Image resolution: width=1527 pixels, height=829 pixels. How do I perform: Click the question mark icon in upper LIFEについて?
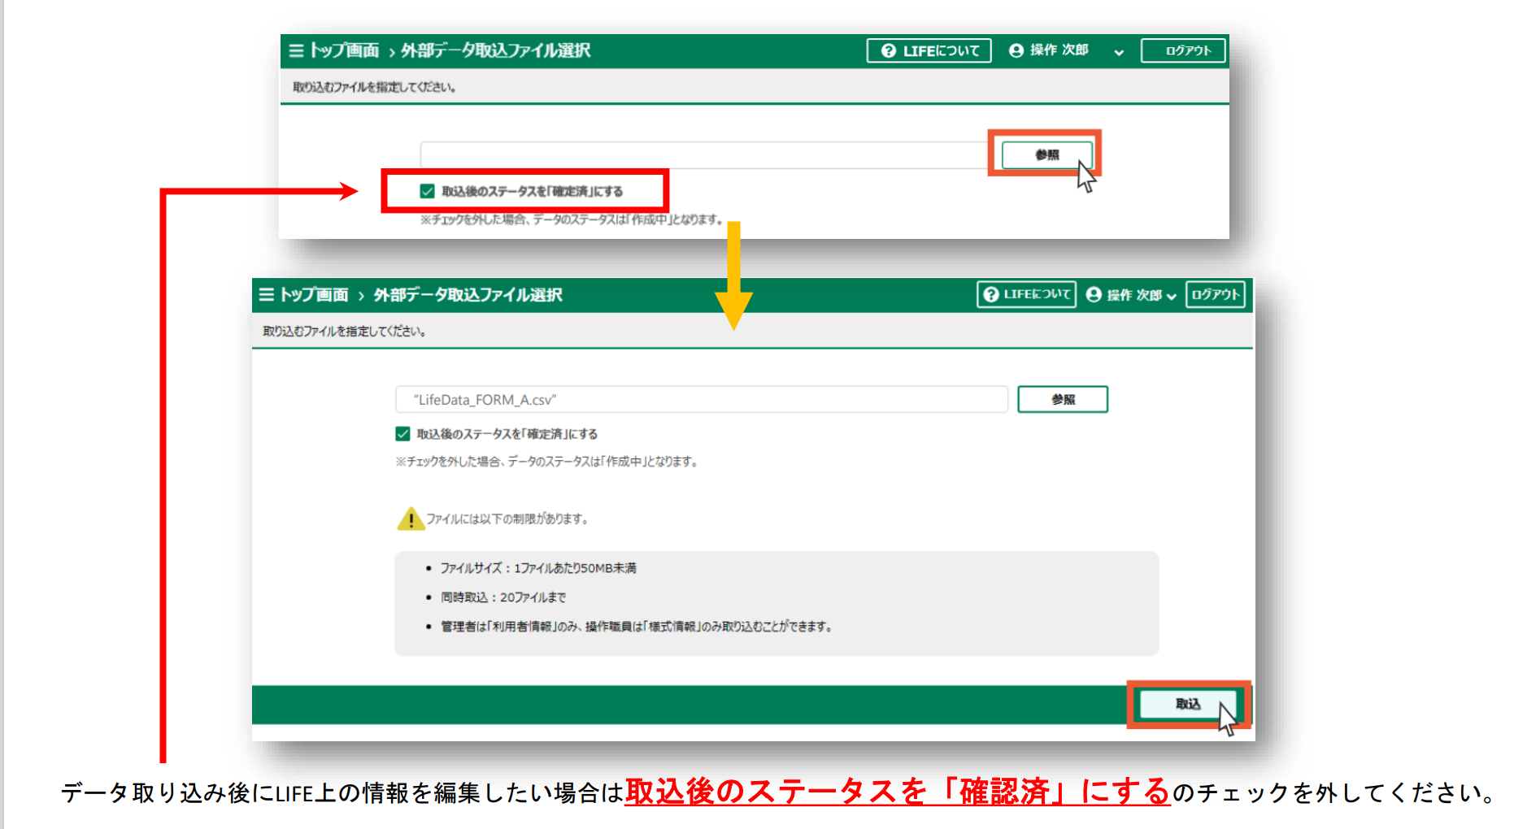[888, 50]
